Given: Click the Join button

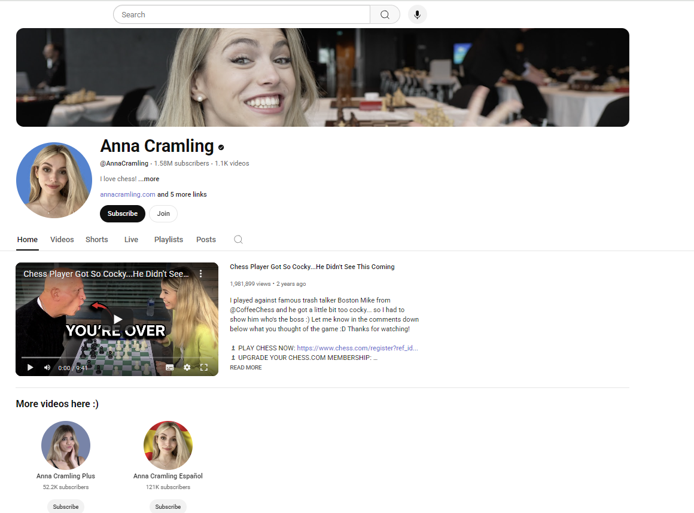Looking at the screenshot, I should coord(163,213).
